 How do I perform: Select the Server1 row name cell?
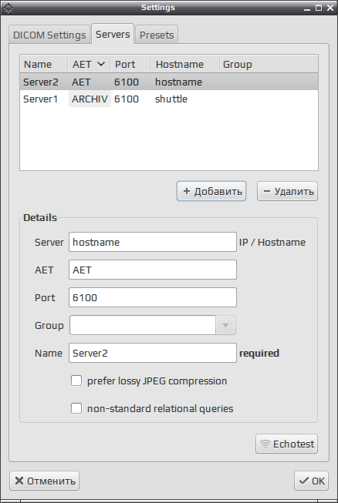pyautogui.click(x=40, y=99)
